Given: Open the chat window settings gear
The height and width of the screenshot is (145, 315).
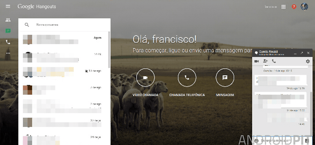Looking at the screenshot, I should pos(308,61).
